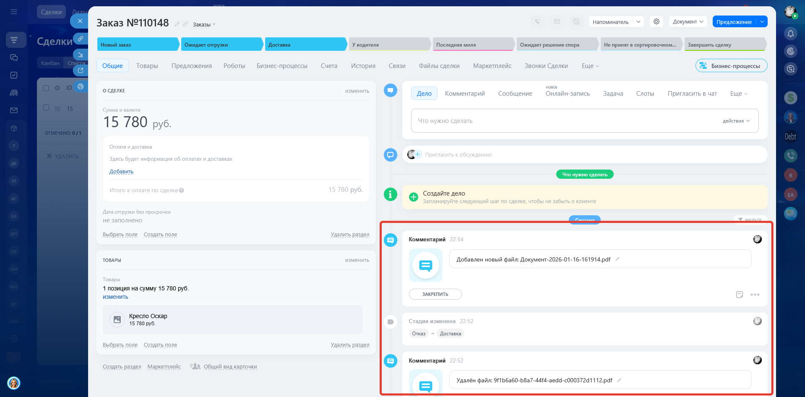
Task: Expand the Напоминатель dropdown arrow
Action: click(x=638, y=22)
